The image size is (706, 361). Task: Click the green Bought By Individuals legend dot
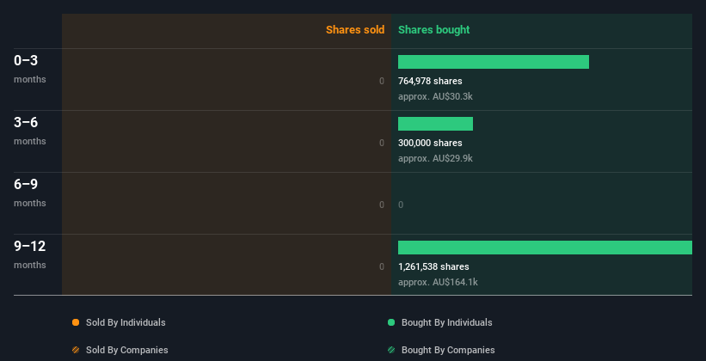click(391, 322)
